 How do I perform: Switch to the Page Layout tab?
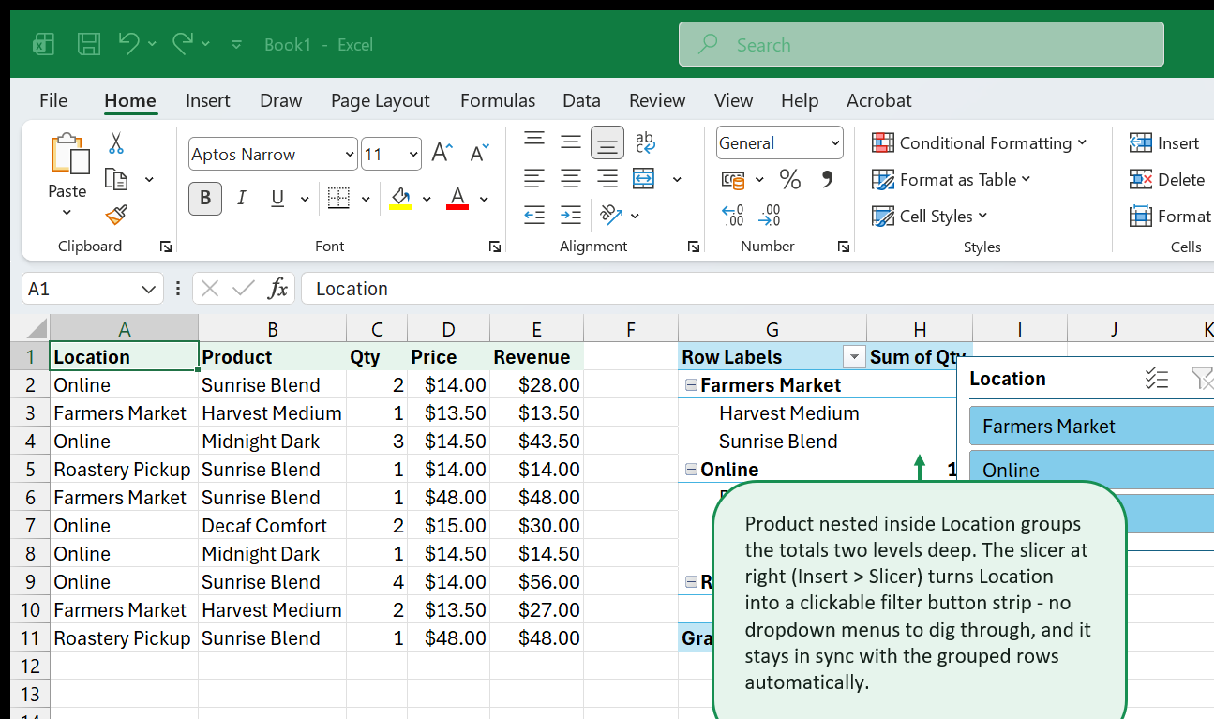(x=380, y=100)
